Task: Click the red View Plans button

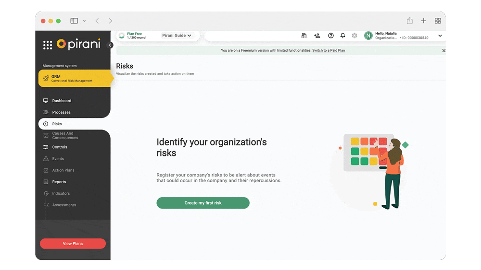Action: [x=73, y=244]
